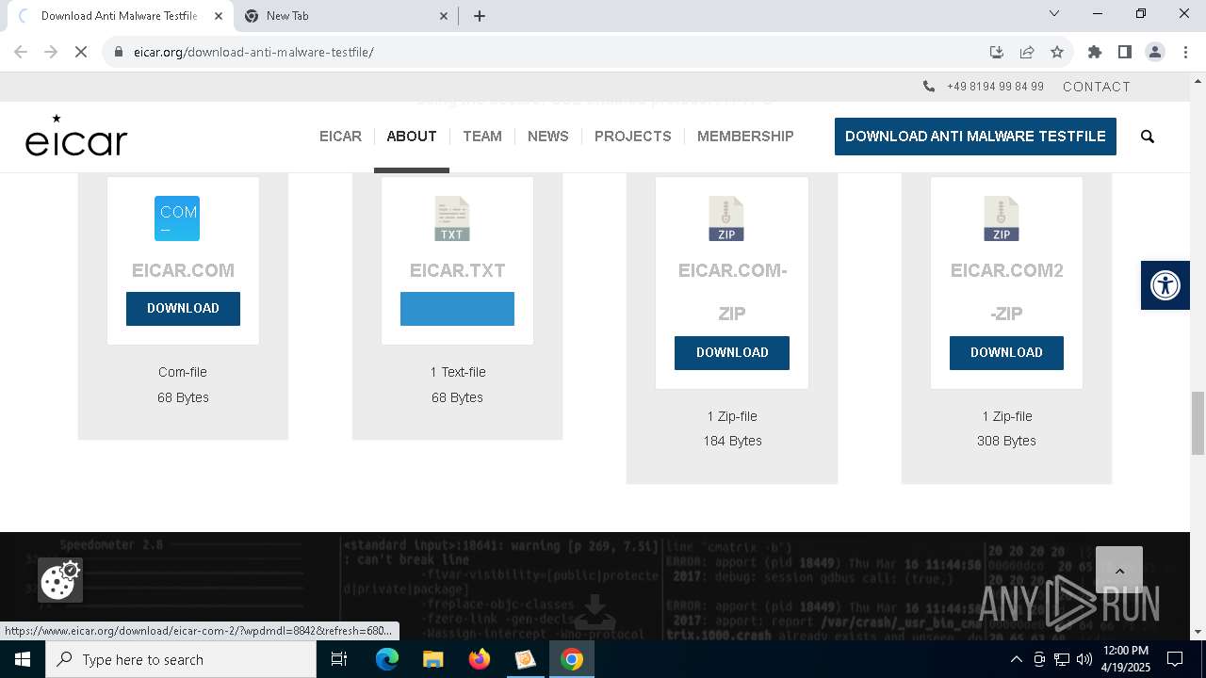The image size is (1206, 678).
Task: Launch Firefox from taskbar
Action: tap(479, 659)
